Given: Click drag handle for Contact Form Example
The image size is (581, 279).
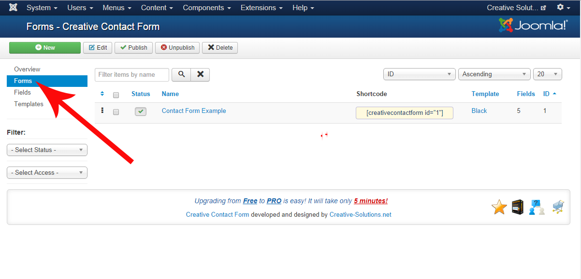Looking at the screenshot, I should 102,111.
